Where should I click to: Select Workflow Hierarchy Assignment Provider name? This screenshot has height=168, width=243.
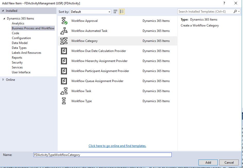click(99, 61)
